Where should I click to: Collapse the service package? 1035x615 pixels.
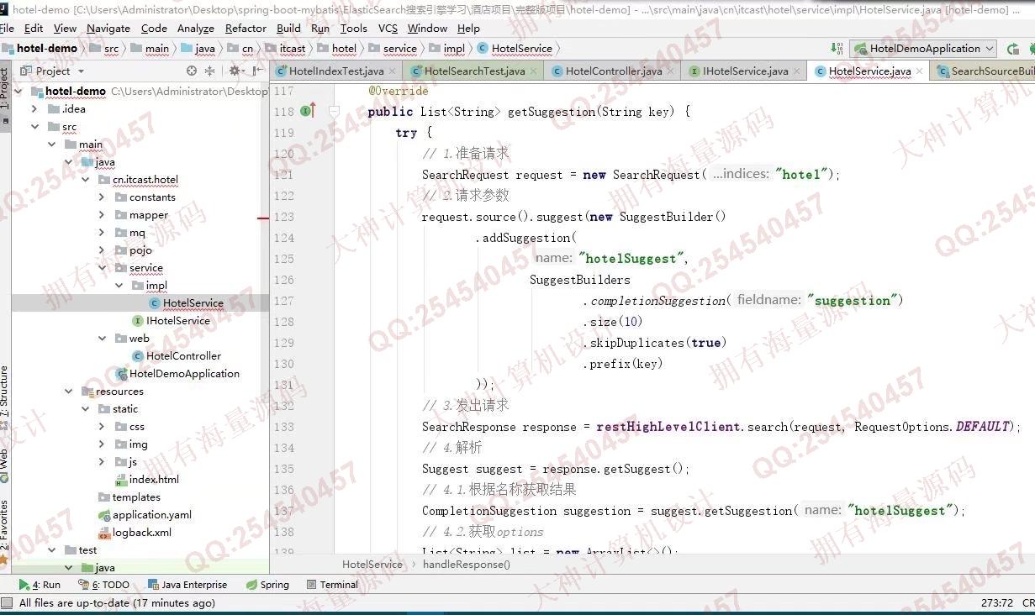(102, 268)
